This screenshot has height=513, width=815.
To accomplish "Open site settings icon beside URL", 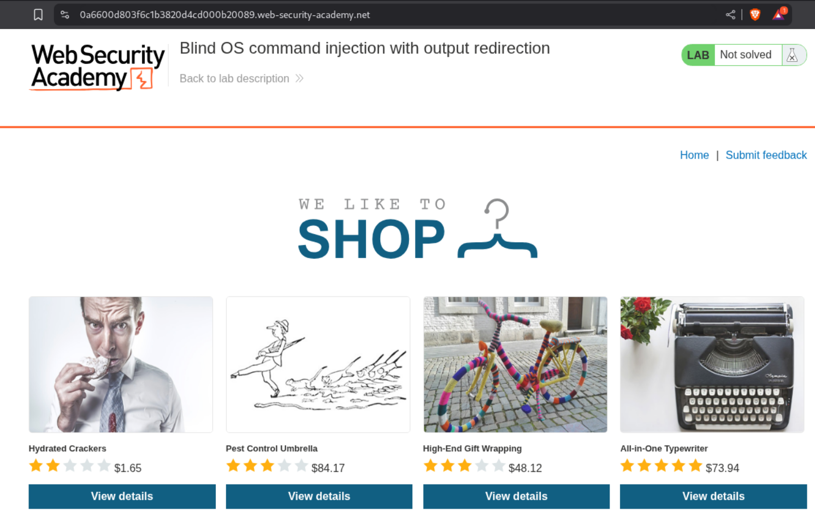I will pos(65,15).
